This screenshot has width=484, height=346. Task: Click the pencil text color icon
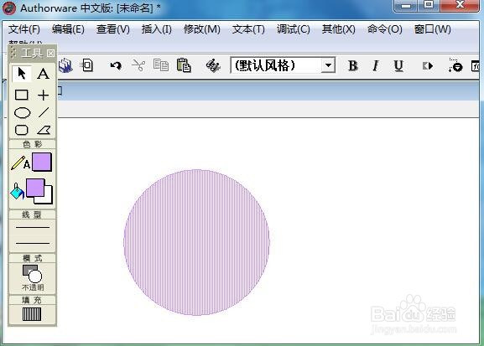click(20, 163)
